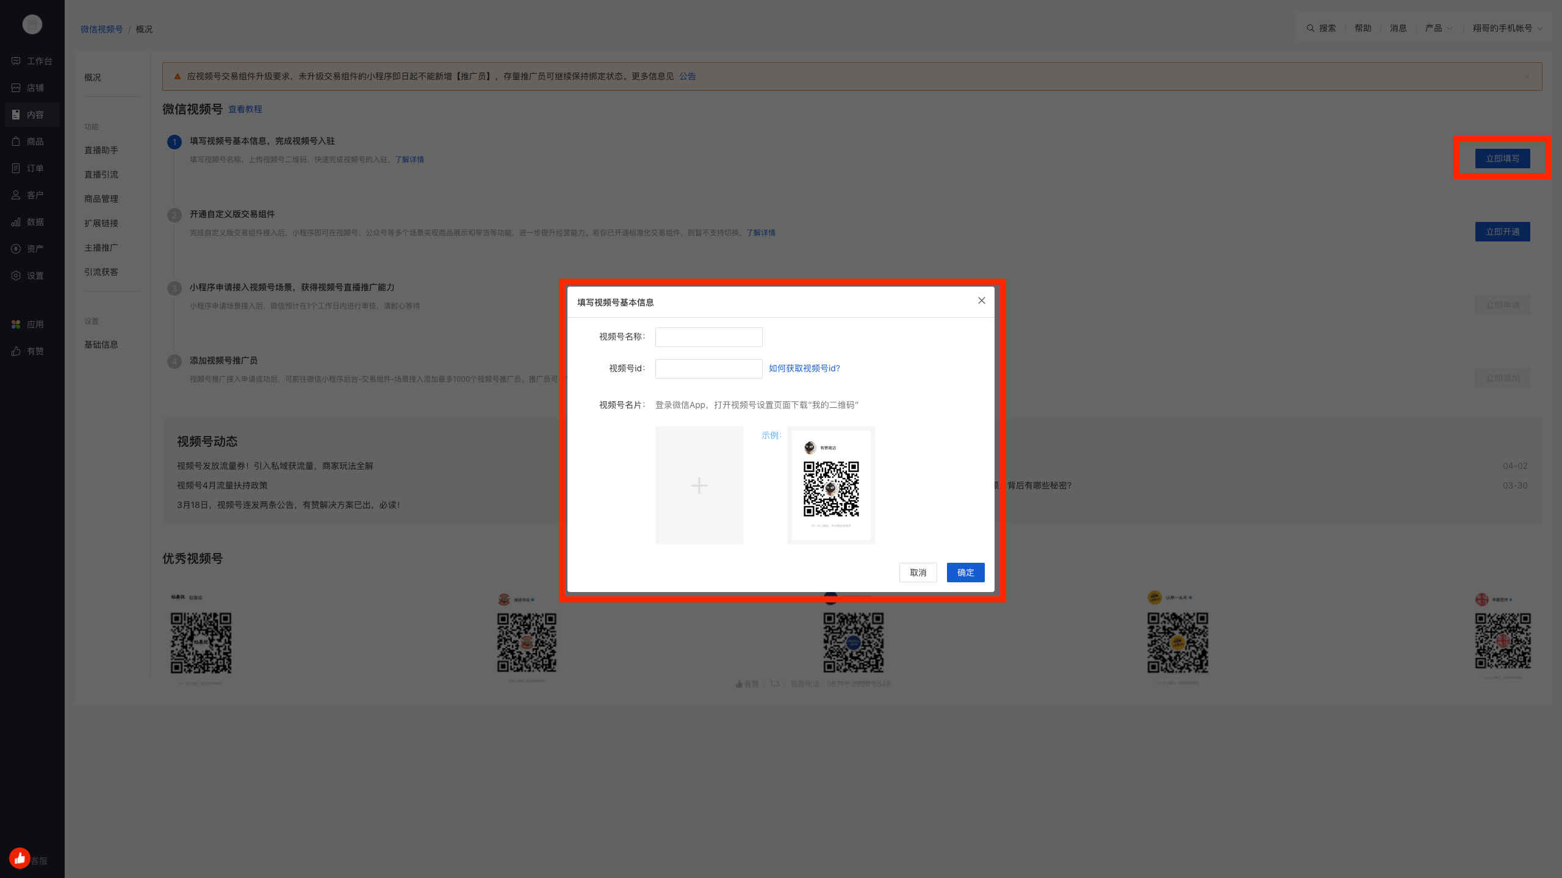Screen dimensions: 1562x878
Task: Click 了解详情 link under step 2
Action: 761,233
